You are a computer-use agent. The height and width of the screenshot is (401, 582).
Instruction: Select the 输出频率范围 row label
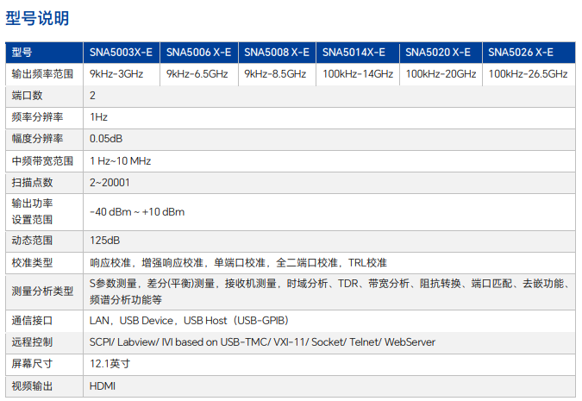(x=38, y=74)
